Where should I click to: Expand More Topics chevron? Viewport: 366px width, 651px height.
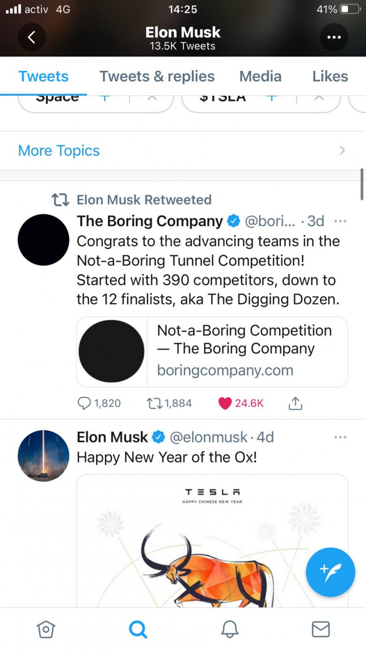point(342,150)
